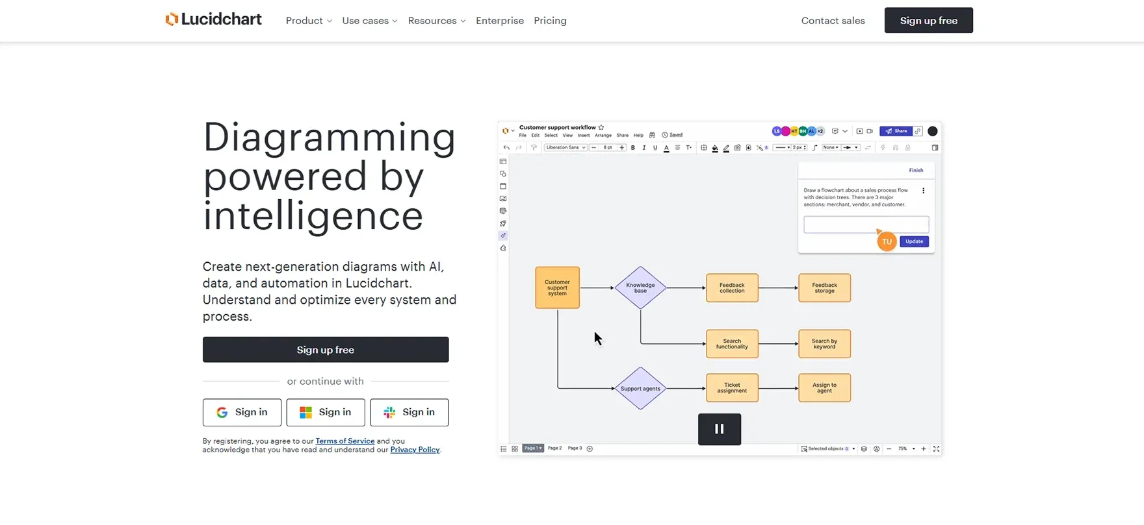Toggle right panel dock icon
Image resolution: width=1144 pixels, height=525 pixels.
pyautogui.click(x=935, y=147)
